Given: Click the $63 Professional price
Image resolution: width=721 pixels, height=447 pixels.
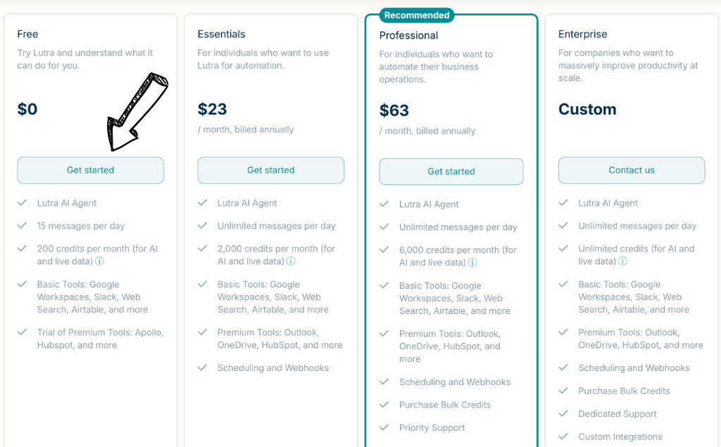Looking at the screenshot, I should pos(394,111).
